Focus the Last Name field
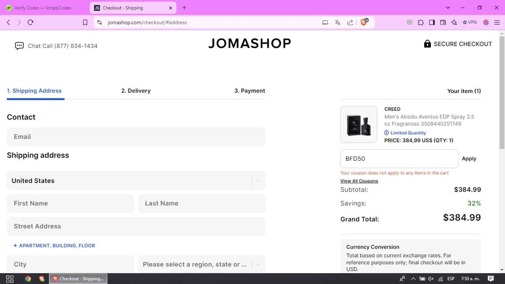The width and height of the screenshot is (505, 284). pyautogui.click(x=202, y=203)
